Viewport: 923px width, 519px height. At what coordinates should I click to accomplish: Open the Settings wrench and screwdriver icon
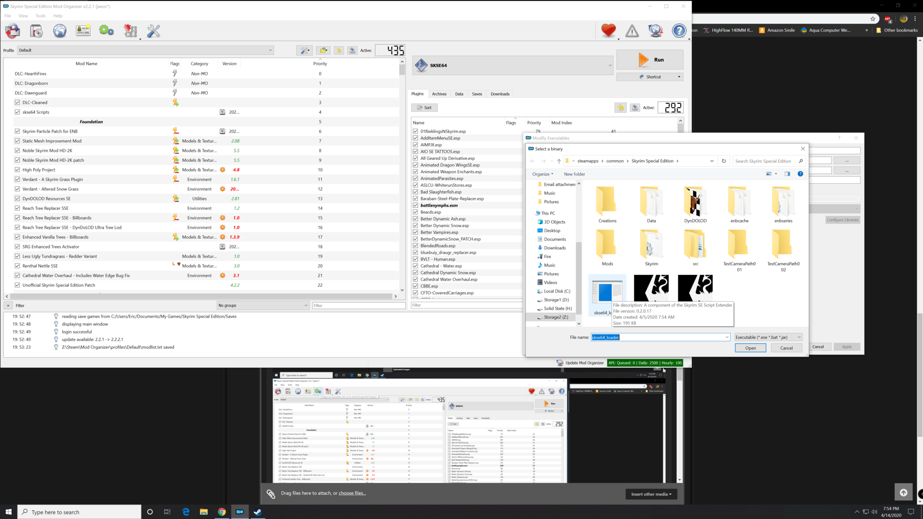153,31
